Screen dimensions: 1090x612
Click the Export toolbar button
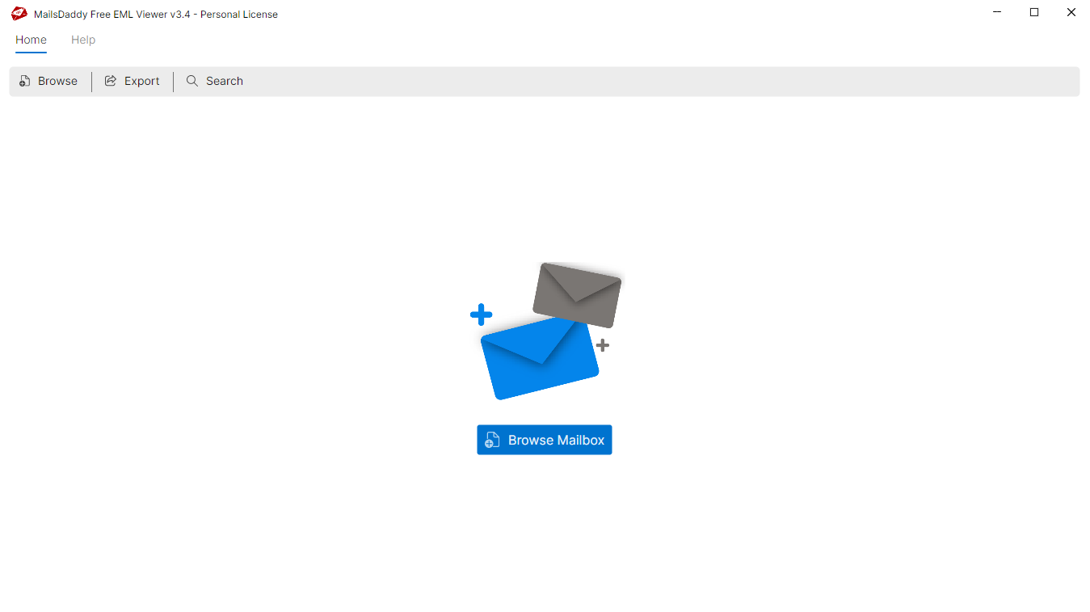133,81
